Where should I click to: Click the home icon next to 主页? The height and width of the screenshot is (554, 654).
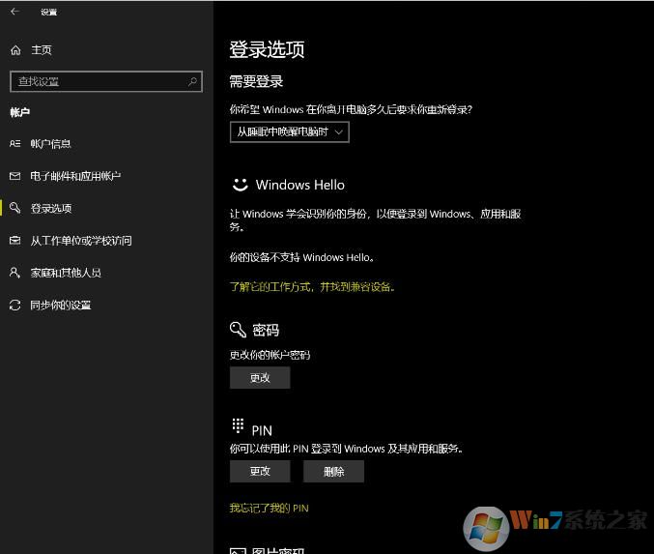point(15,50)
